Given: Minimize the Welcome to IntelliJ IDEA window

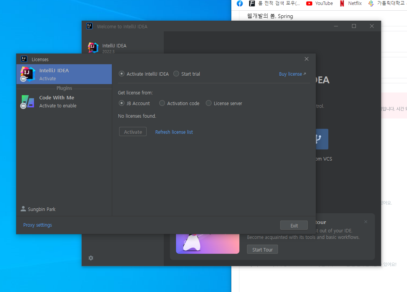Looking at the screenshot, I should (336, 26).
